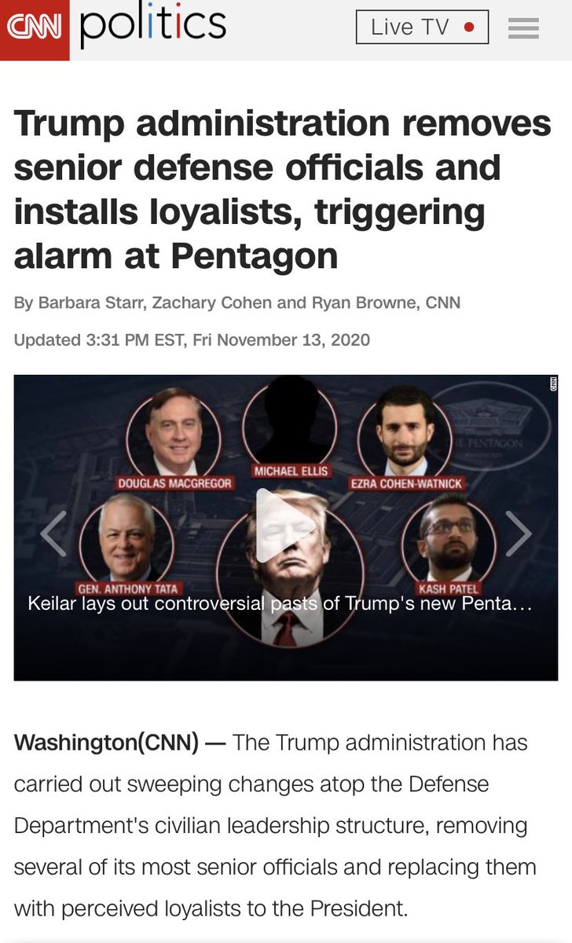572x943 pixels.
Task: Click Michael Ellis silhouette portrait
Action: click(290, 422)
